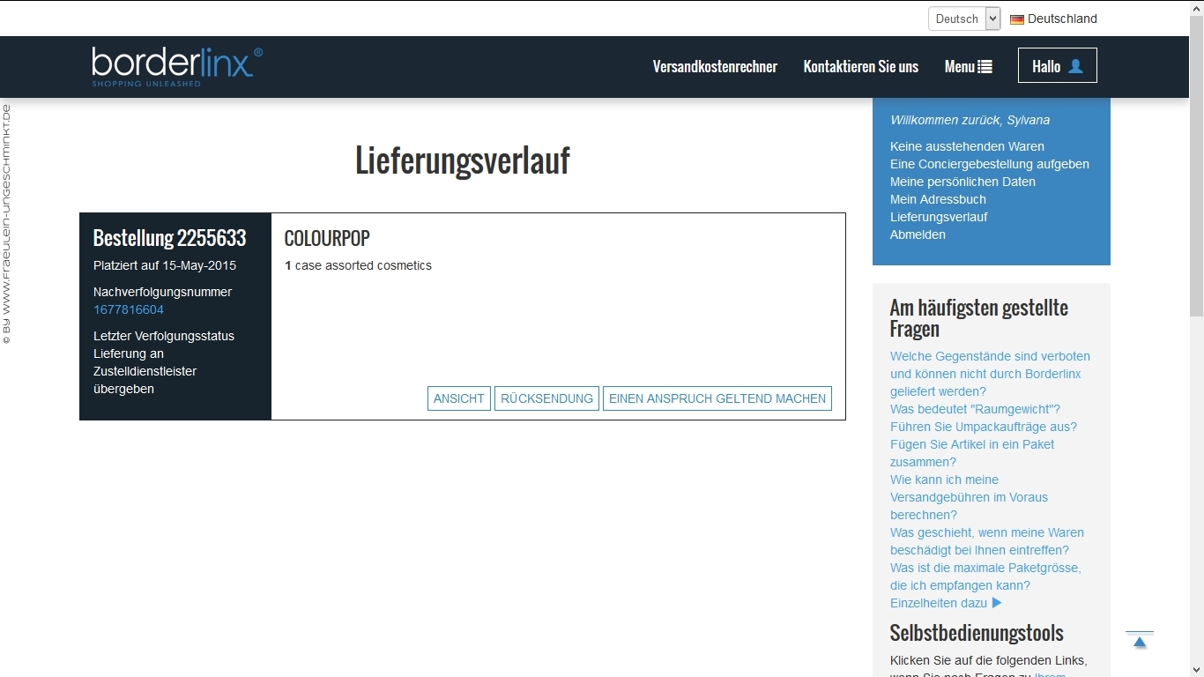Click the Selbstbedienungstools heading
Viewport: 1204px width, 677px height.
click(x=977, y=633)
